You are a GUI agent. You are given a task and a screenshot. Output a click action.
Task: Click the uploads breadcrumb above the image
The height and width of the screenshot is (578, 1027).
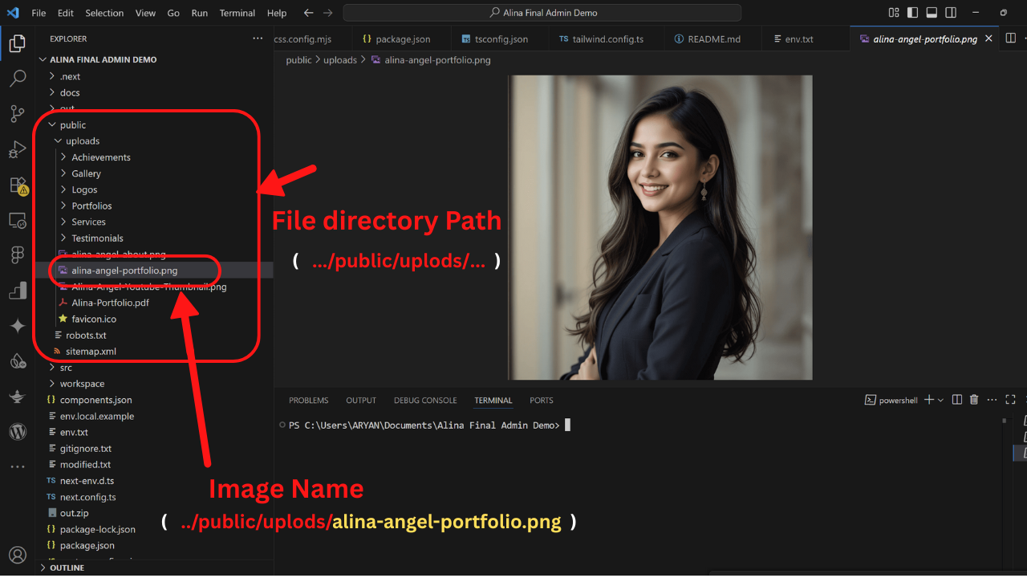(x=339, y=59)
